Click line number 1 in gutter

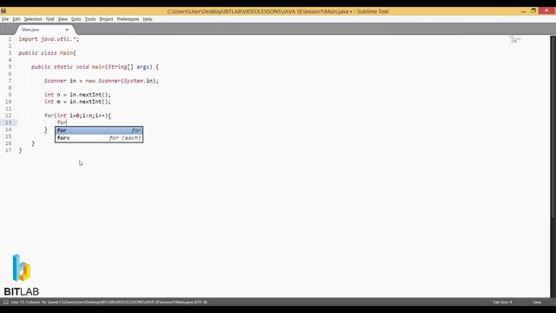[10, 39]
